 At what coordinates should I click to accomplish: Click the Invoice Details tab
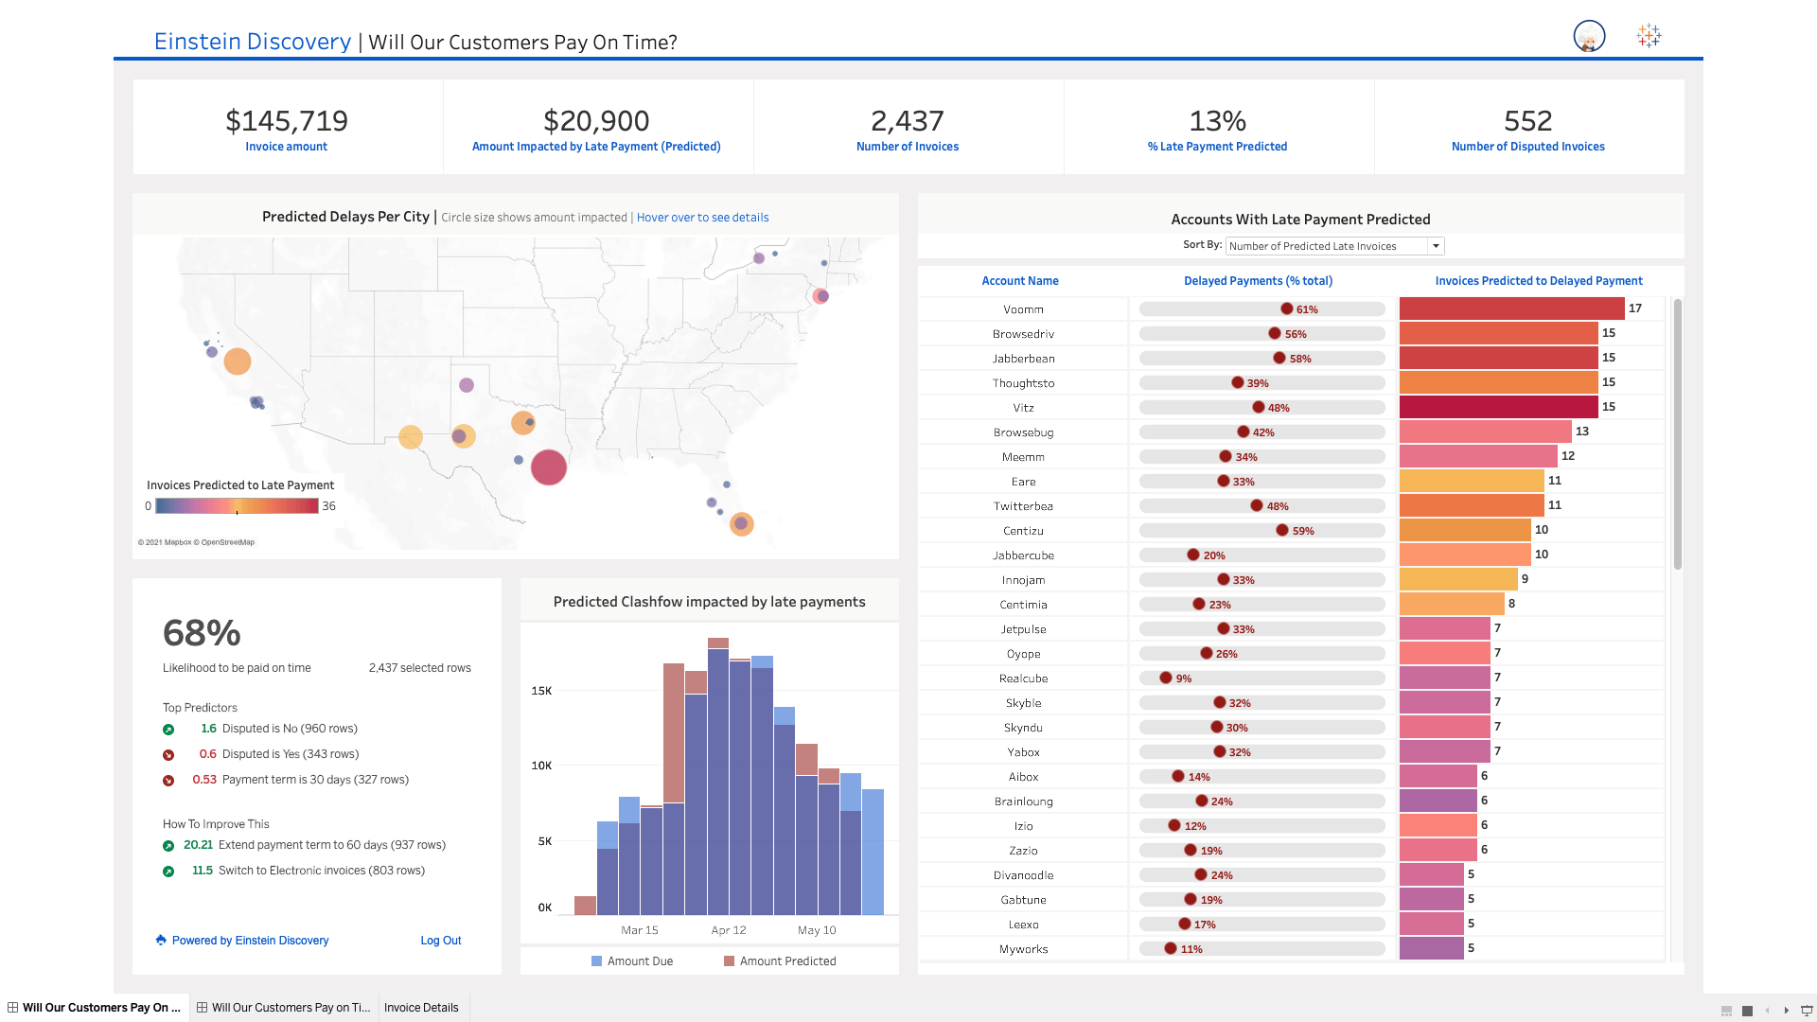(422, 1007)
